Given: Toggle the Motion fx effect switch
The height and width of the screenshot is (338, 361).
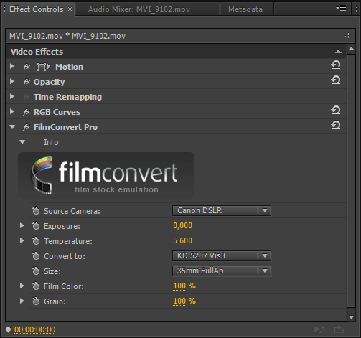Looking at the screenshot, I should point(27,67).
